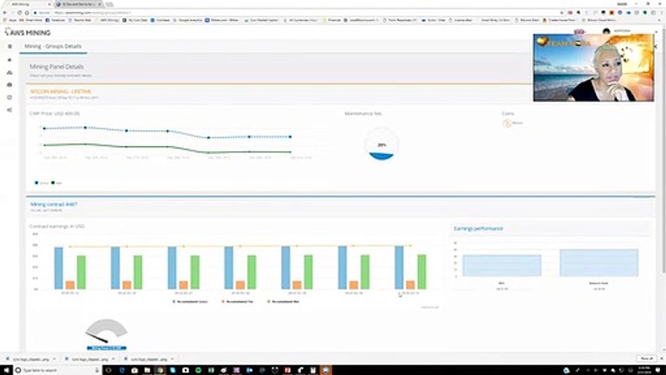666x375 pixels.
Task: Click the AWS Mining logo
Action: pyautogui.click(x=28, y=32)
